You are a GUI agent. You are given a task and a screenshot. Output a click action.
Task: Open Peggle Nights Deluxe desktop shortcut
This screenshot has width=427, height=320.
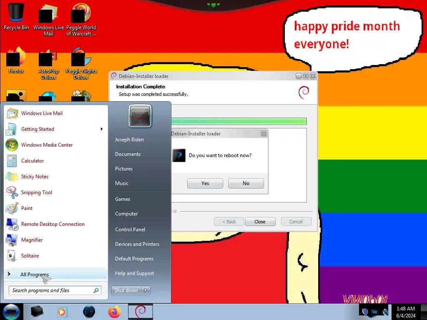(81, 63)
